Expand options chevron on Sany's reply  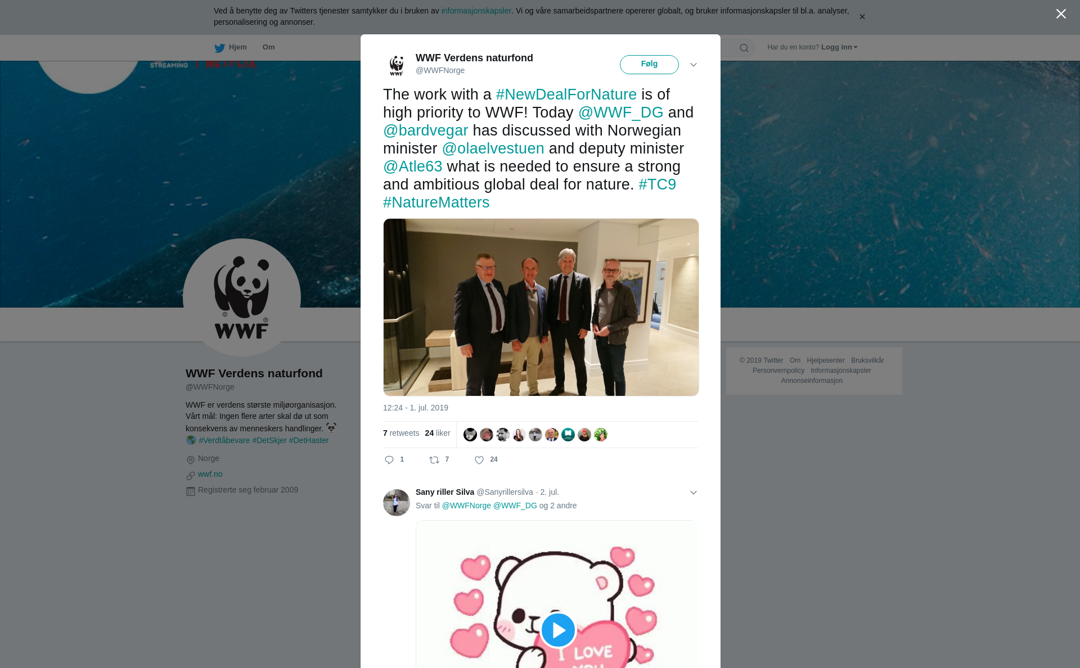[x=694, y=493]
